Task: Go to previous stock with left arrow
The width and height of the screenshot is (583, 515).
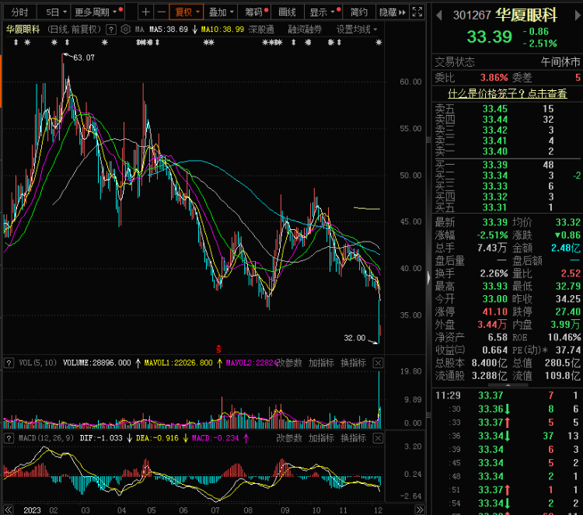Action: (438, 15)
